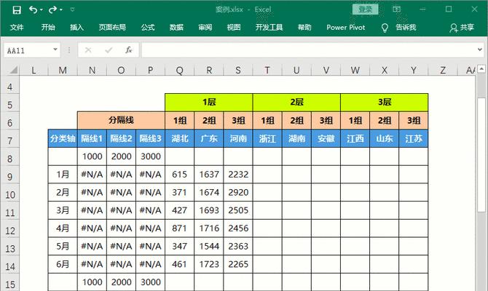The height and width of the screenshot is (291, 488).
Task: Click the Redo arrow icon
Action: point(52,10)
